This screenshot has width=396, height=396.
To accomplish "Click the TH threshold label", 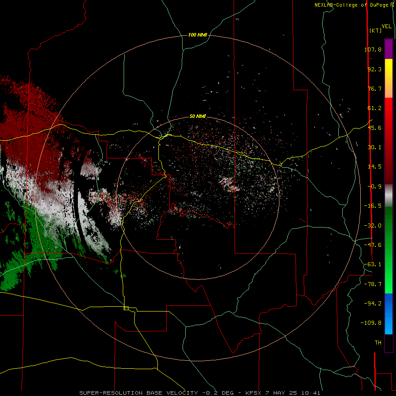I will click(x=378, y=343).
